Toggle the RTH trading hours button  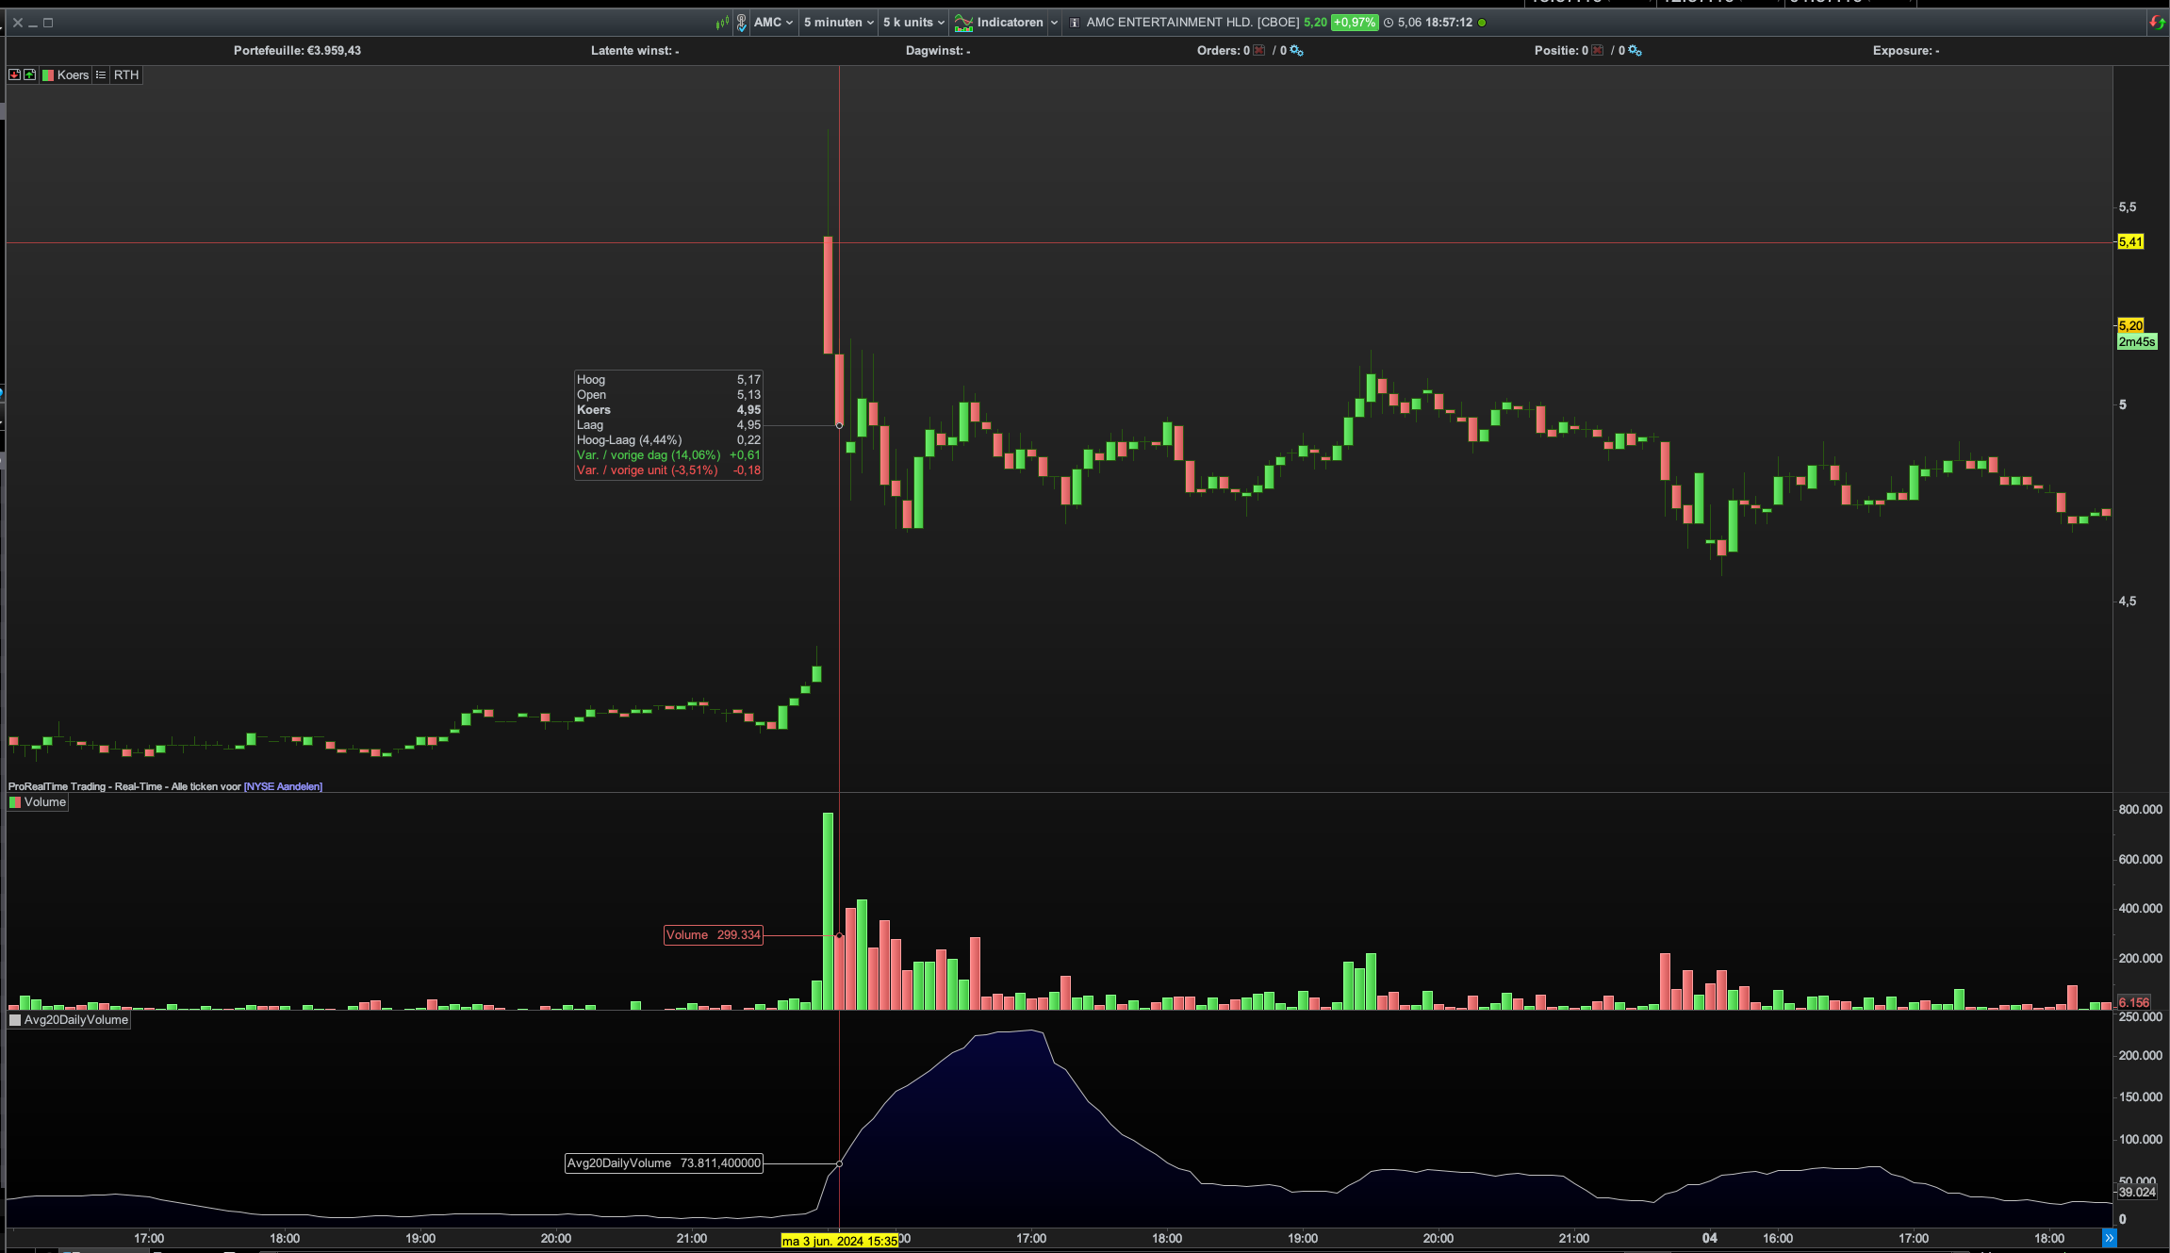[126, 75]
